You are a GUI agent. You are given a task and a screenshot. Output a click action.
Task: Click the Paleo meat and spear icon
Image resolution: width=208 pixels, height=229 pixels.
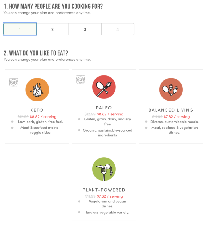click(x=104, y=87)
